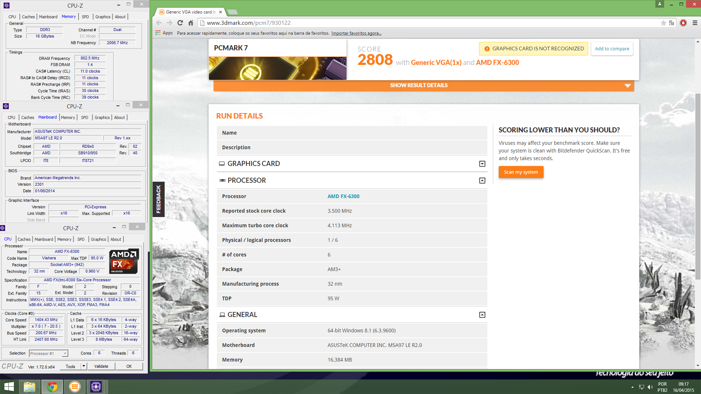The height and width of the screenshot is (394, 701).
Task: Click the CPU-Z window icon in Mainboard window
Action: click(x=5, y=106)
